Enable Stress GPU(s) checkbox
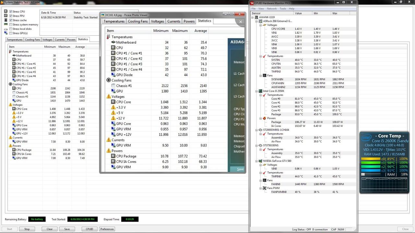The height and width of the screenshot is (233, 415). (11, 33)
